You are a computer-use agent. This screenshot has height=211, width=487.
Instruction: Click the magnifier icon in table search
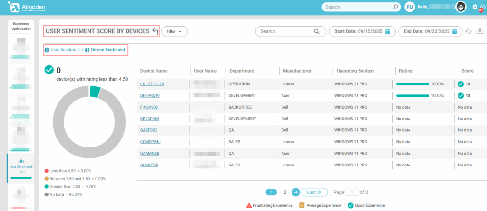pyautogui.click(x=317, y=32)
